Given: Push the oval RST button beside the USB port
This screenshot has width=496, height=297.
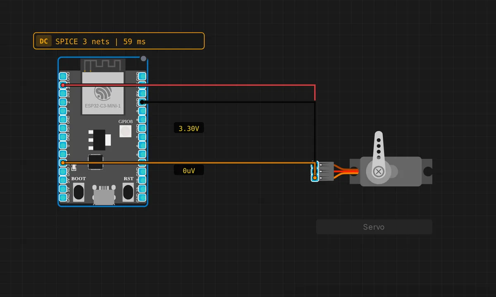Looking at the screenshot, I should [x=128, y=192].
